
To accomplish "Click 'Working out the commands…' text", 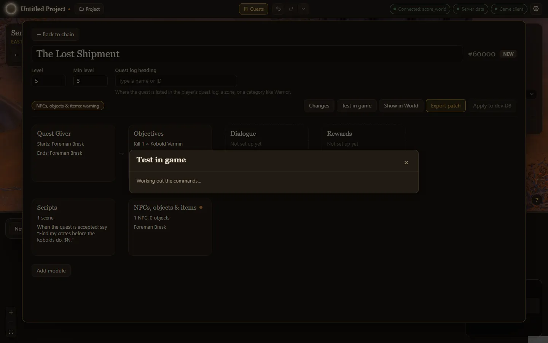I will click(x=169, y=181).
